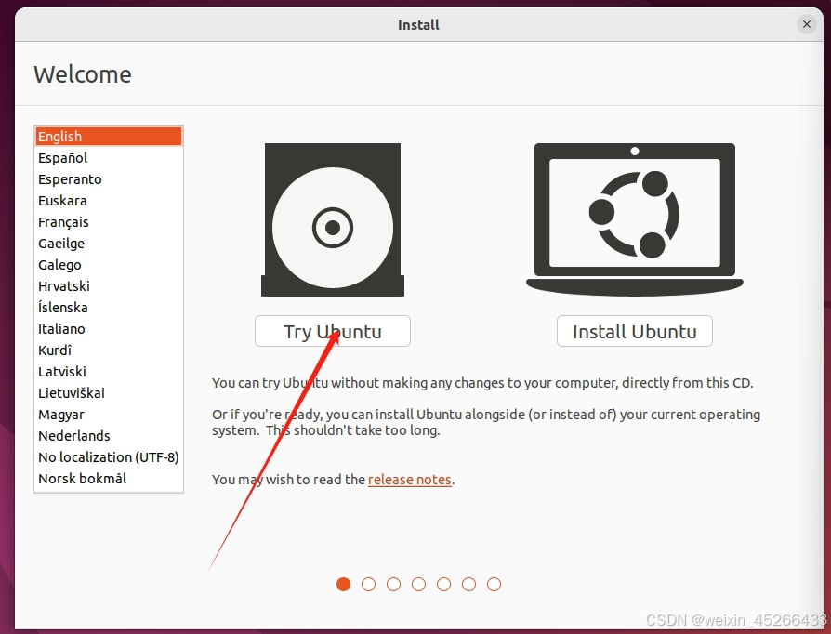Click the laptop with Ubuntu logo icon
Viewport: 831px width, 634px height.
634,219
